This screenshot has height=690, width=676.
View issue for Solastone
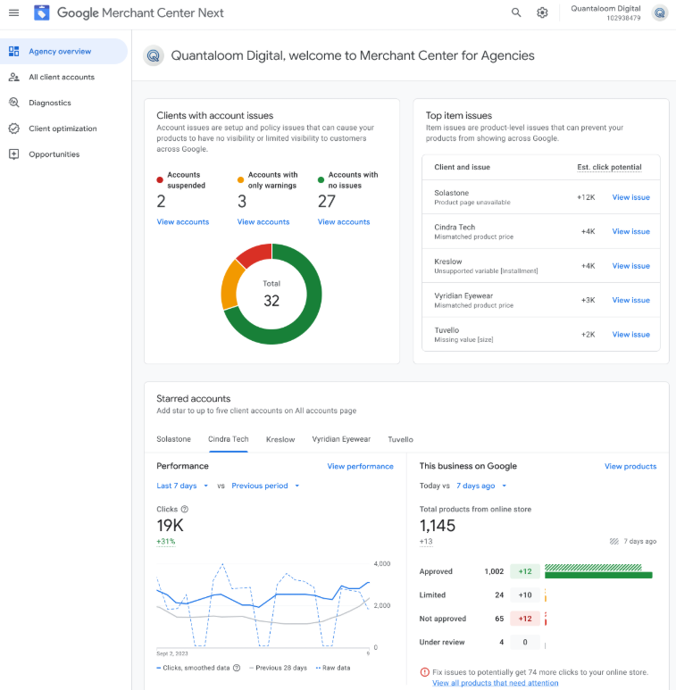coord(630,197)
